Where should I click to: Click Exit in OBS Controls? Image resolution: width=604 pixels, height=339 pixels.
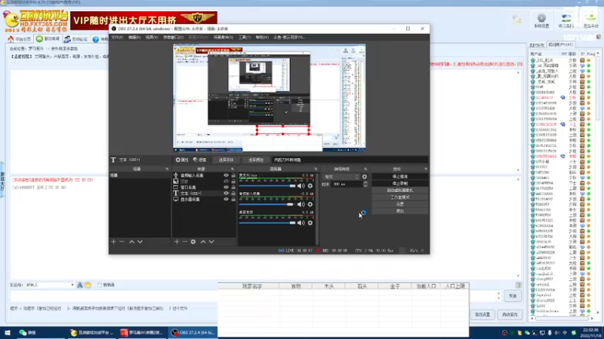click(x=400, y=211)
